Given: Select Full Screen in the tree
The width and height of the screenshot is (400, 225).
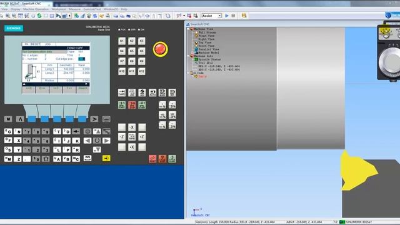Looking at the screenshot, I should [x=207, y=32].
